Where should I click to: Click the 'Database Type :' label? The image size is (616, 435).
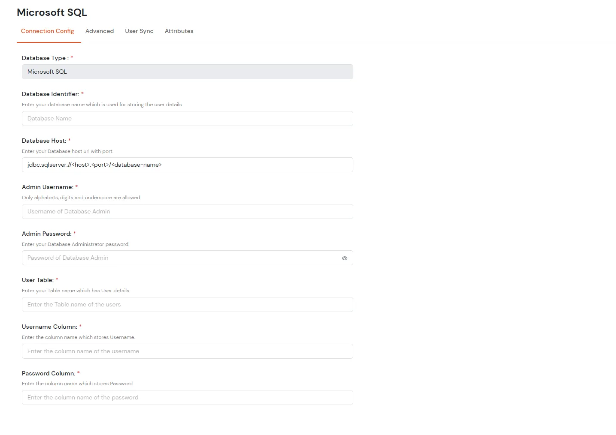[x=46, y=58]
